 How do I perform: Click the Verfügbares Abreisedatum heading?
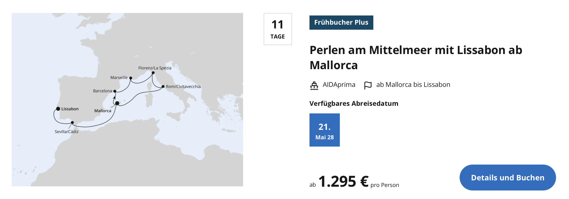[x=354, y=104]
